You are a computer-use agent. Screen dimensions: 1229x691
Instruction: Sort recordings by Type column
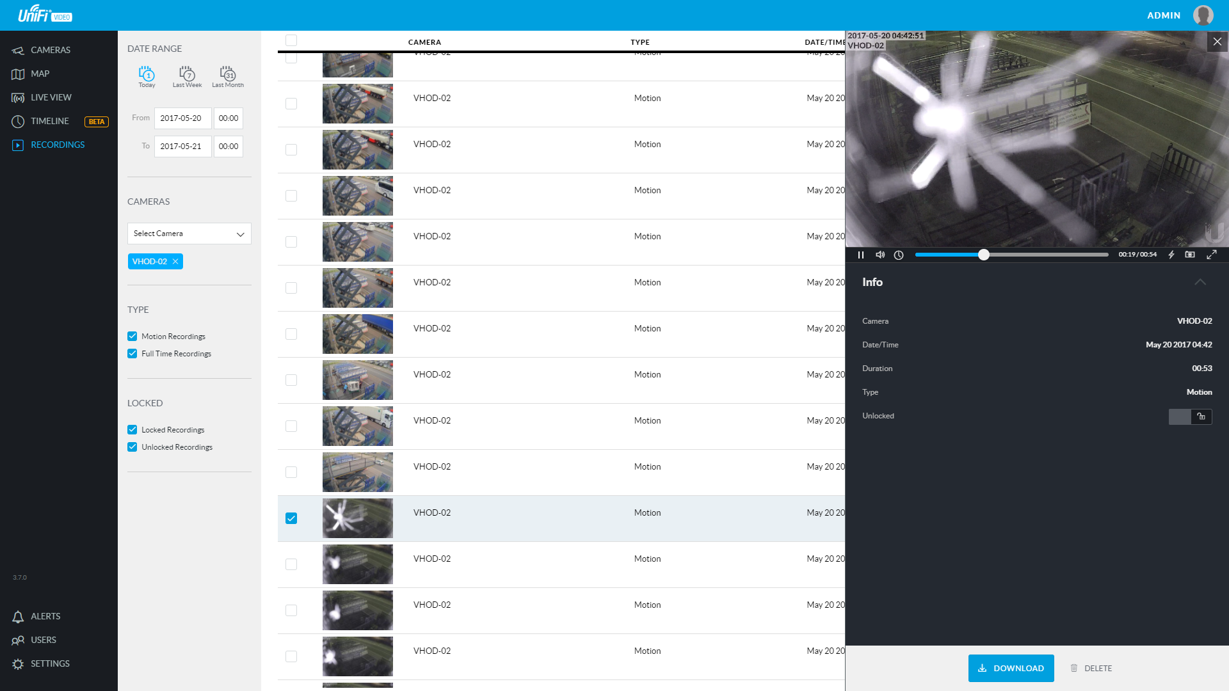coord(640,42)
